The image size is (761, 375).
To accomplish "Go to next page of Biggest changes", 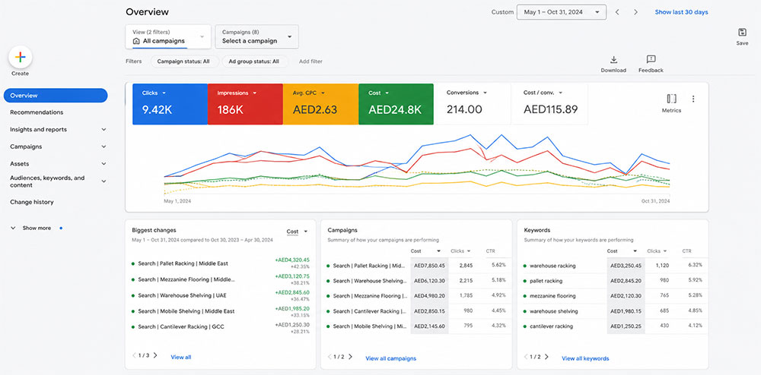I will tap(155, 355).
